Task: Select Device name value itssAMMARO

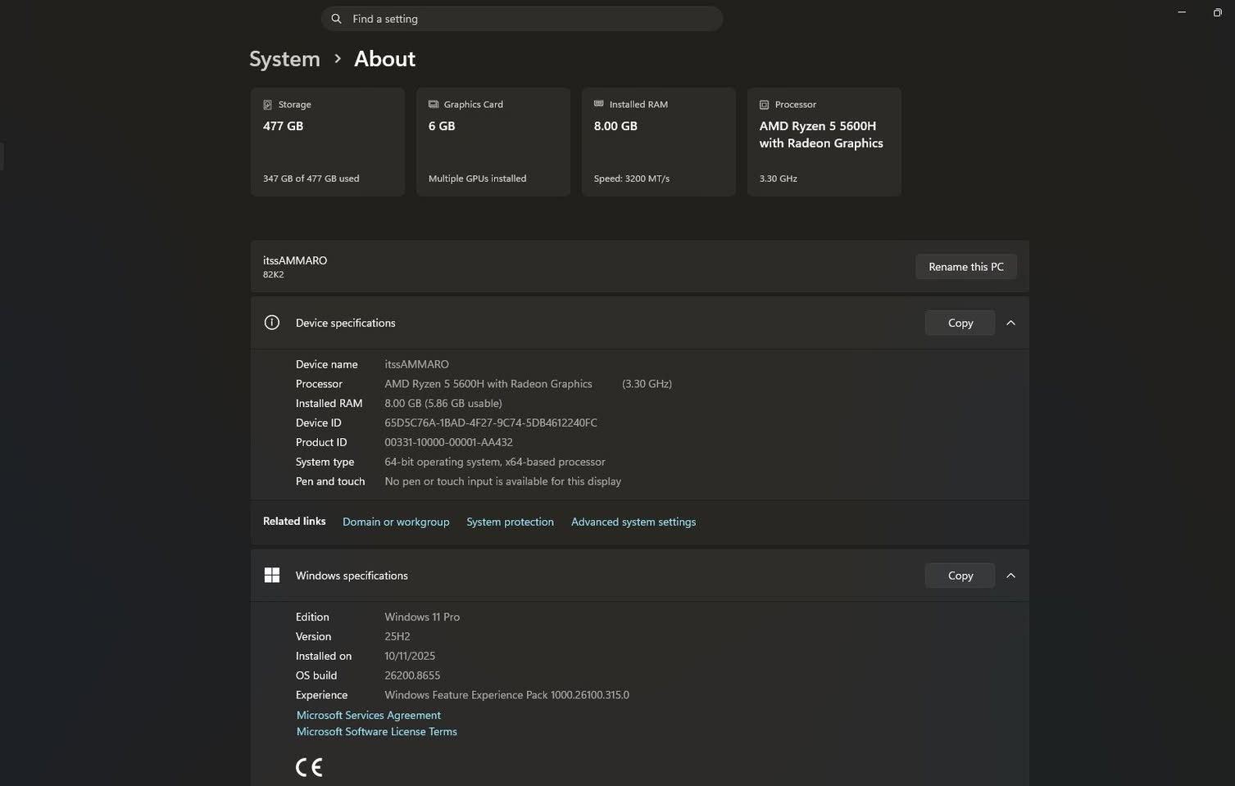Action: coord(416,364)
